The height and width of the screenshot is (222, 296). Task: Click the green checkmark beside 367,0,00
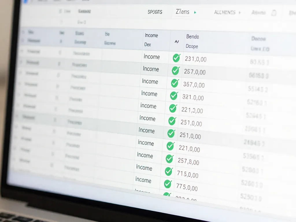[175, 83]
